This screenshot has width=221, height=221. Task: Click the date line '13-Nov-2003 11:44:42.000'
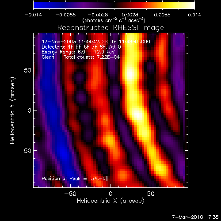tap(76, 42)
